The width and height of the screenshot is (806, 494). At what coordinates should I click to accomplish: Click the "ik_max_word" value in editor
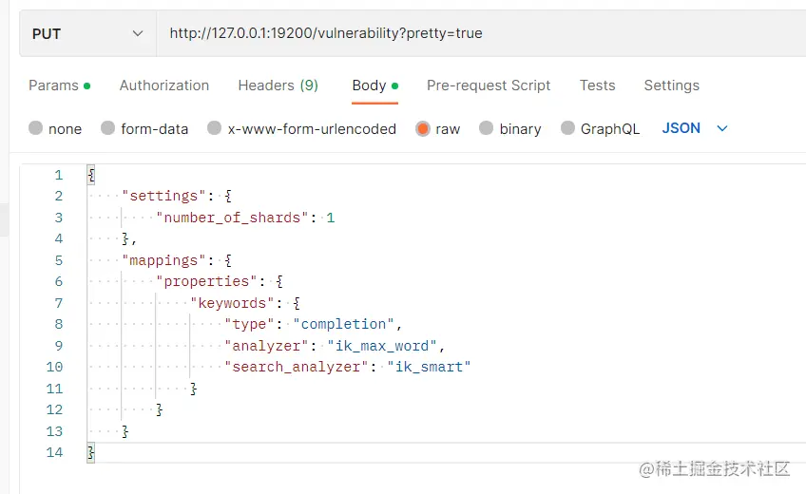382,346
